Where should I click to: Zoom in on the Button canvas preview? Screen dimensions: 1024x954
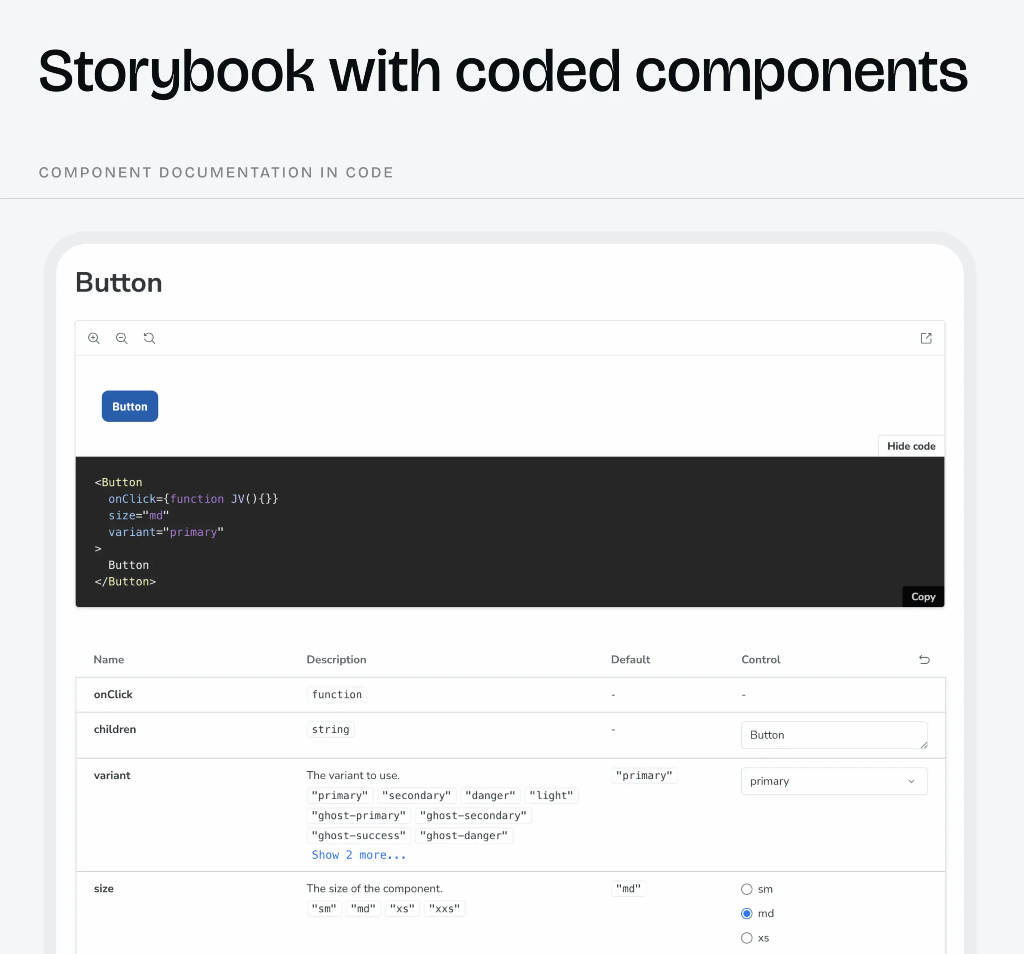[x=94, y=338]
